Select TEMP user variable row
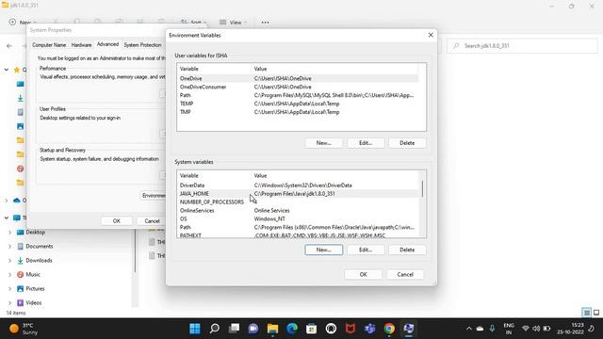 click(299, 104)
